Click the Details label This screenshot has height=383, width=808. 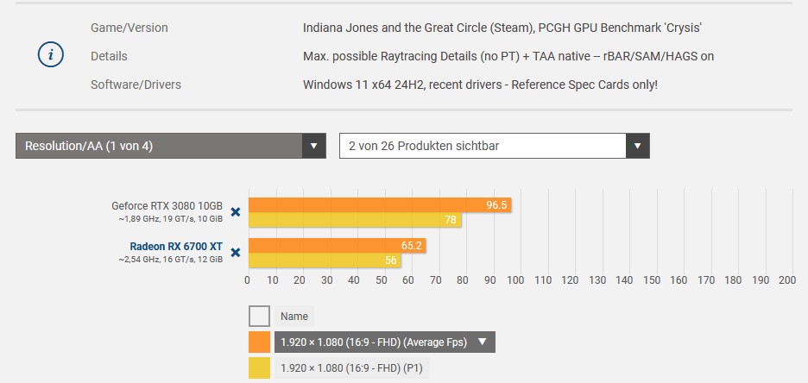pyautogui.click(x=109, y=56)
